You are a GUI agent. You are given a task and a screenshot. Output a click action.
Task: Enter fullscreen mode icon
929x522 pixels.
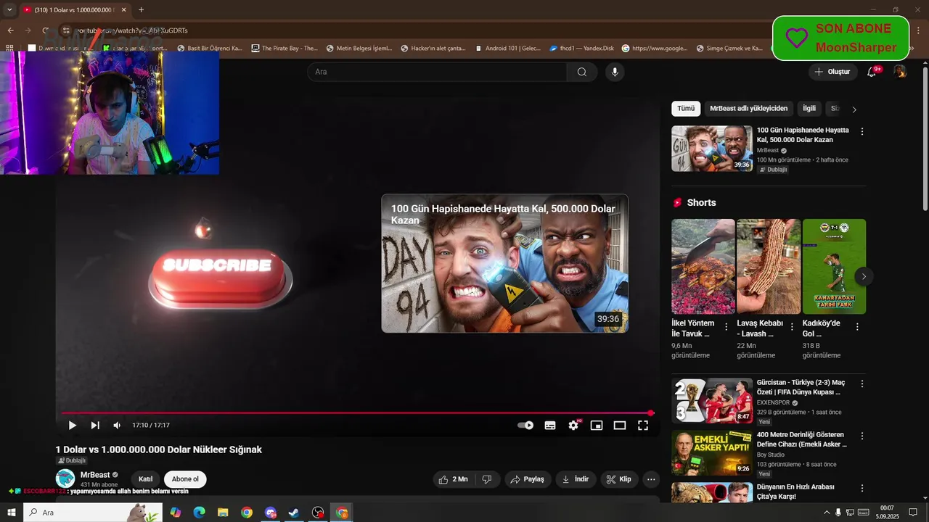(643, 426)
